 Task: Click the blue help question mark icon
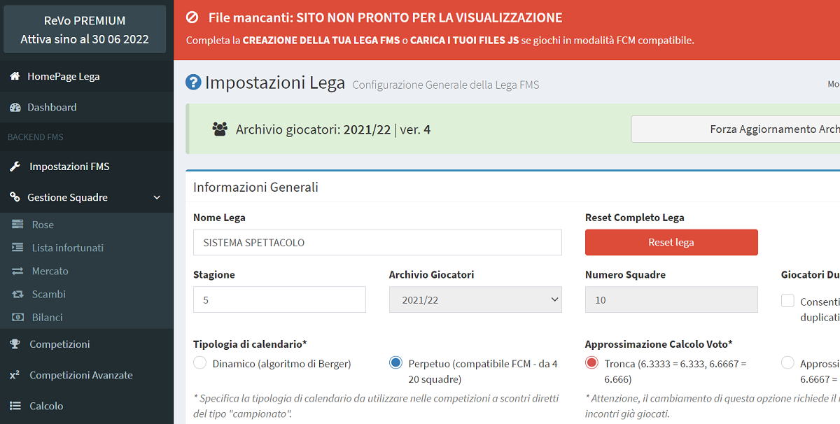coord(193,83)
